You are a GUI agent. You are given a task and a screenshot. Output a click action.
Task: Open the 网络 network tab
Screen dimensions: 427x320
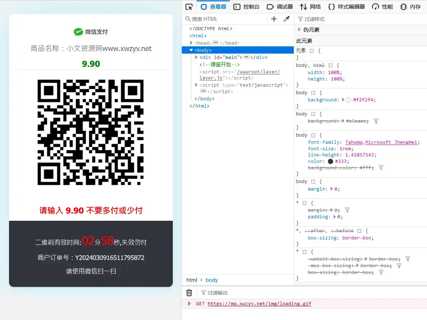pyautogui.click(x=310, y=7)
